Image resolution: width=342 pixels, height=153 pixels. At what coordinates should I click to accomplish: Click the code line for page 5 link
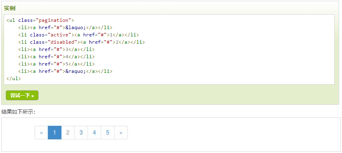pyautogui.click(x=57, y=64)
